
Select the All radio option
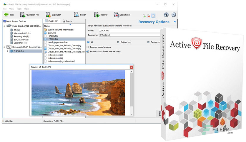coord(88,42)
